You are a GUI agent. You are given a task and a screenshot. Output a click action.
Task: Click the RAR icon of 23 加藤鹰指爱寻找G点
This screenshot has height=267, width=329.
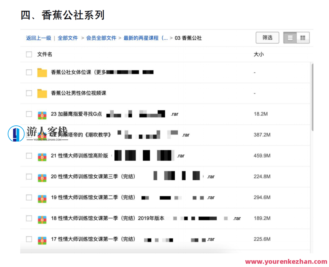[42, 114]
